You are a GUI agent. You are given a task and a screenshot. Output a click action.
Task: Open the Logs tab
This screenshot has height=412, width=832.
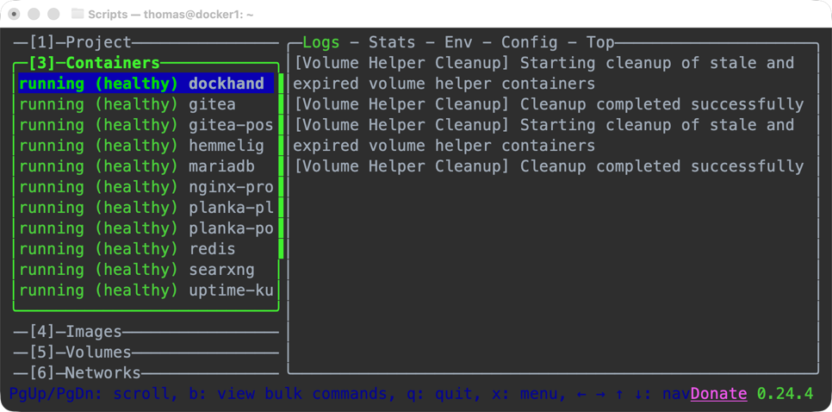(320, 42)
